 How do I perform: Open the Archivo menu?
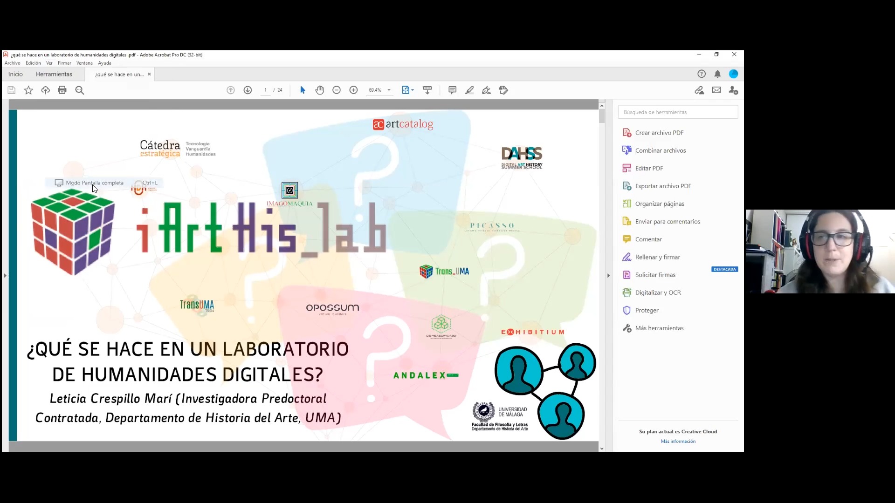(13, 63)
